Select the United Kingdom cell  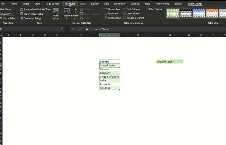pos(110,77)
